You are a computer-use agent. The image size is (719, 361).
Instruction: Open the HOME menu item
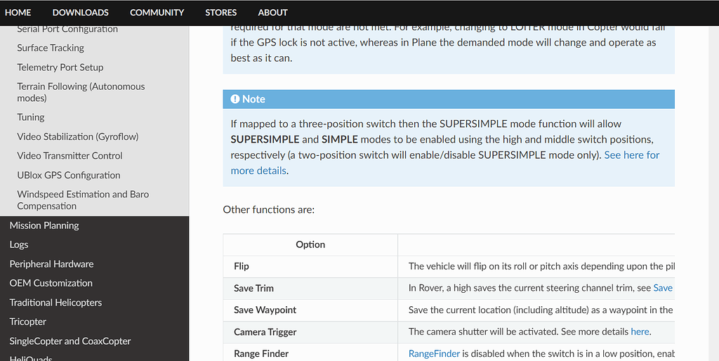coord(18,13)
